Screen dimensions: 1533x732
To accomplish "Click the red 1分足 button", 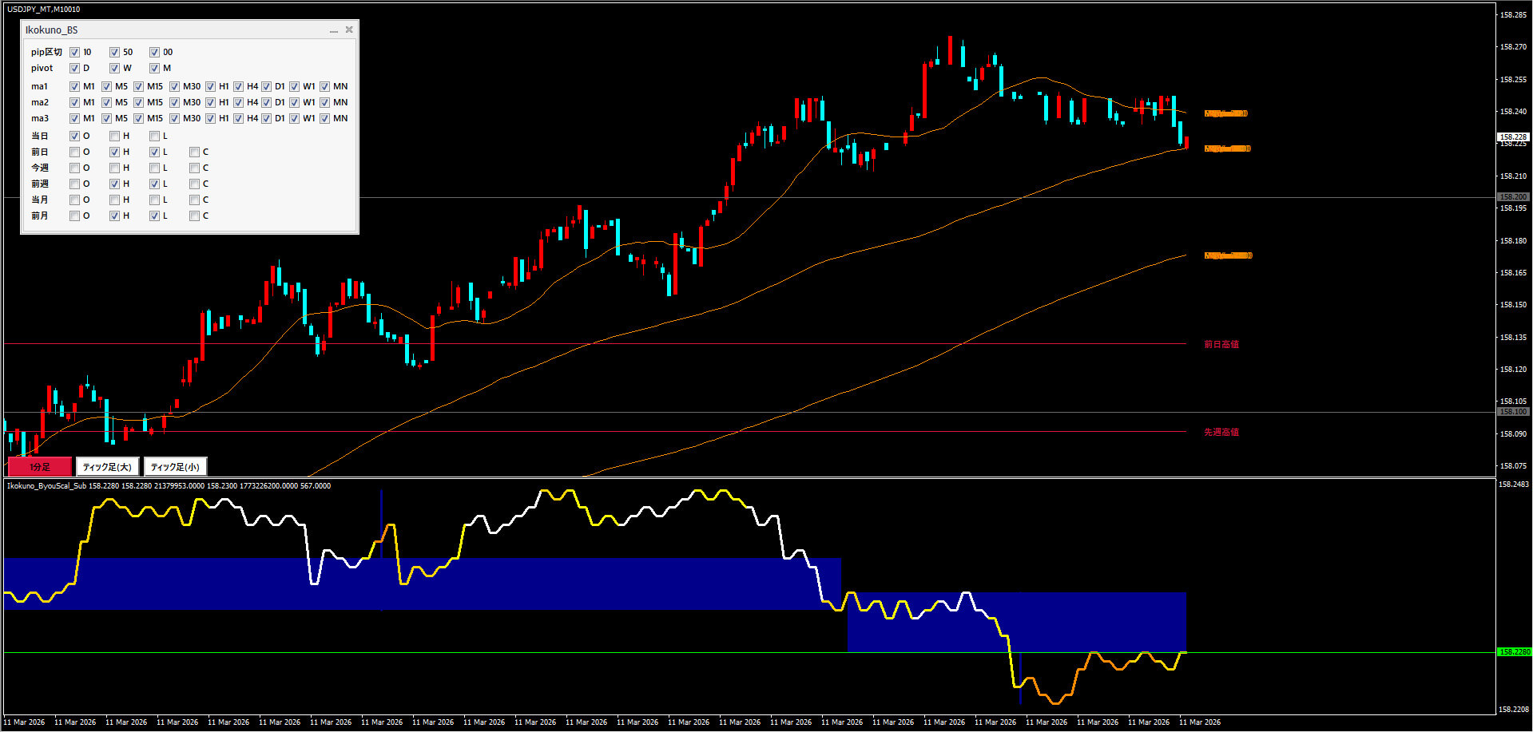I will point(40,466).
